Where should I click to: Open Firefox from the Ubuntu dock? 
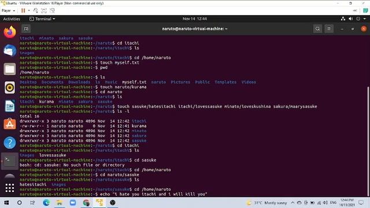coord(10,32)
